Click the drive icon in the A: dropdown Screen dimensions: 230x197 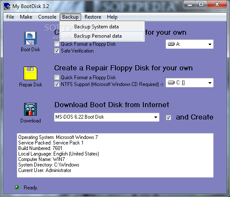(171, 44)
